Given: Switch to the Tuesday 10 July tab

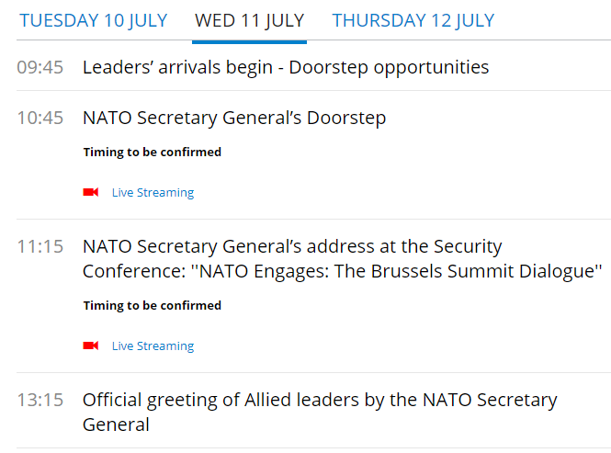Looking at the screenshot, I should pyautogui.click(x=94, y=20).
